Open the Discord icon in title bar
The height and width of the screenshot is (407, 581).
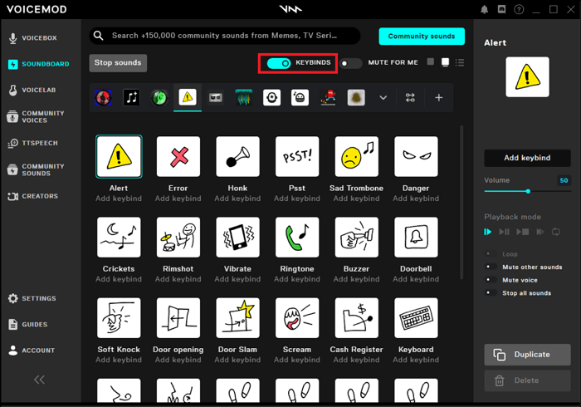(502, 10)
